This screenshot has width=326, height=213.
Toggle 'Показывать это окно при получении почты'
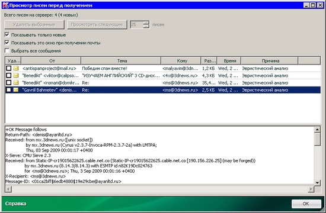pyautogui.click(x=7, y=43)
